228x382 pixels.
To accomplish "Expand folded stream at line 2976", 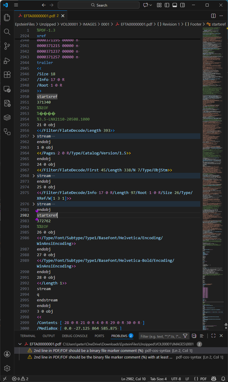I will pos(34,204).
